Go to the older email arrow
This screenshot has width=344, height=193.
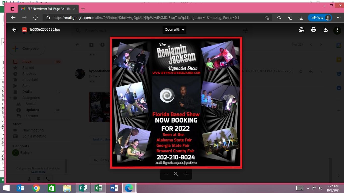tap(321, 45)
